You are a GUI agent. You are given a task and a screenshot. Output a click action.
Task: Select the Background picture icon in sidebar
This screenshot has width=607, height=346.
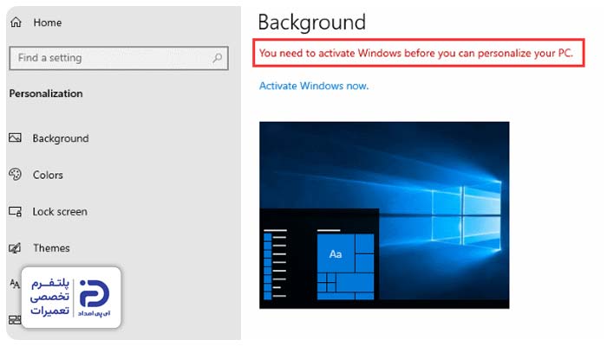tap(15, 138)
